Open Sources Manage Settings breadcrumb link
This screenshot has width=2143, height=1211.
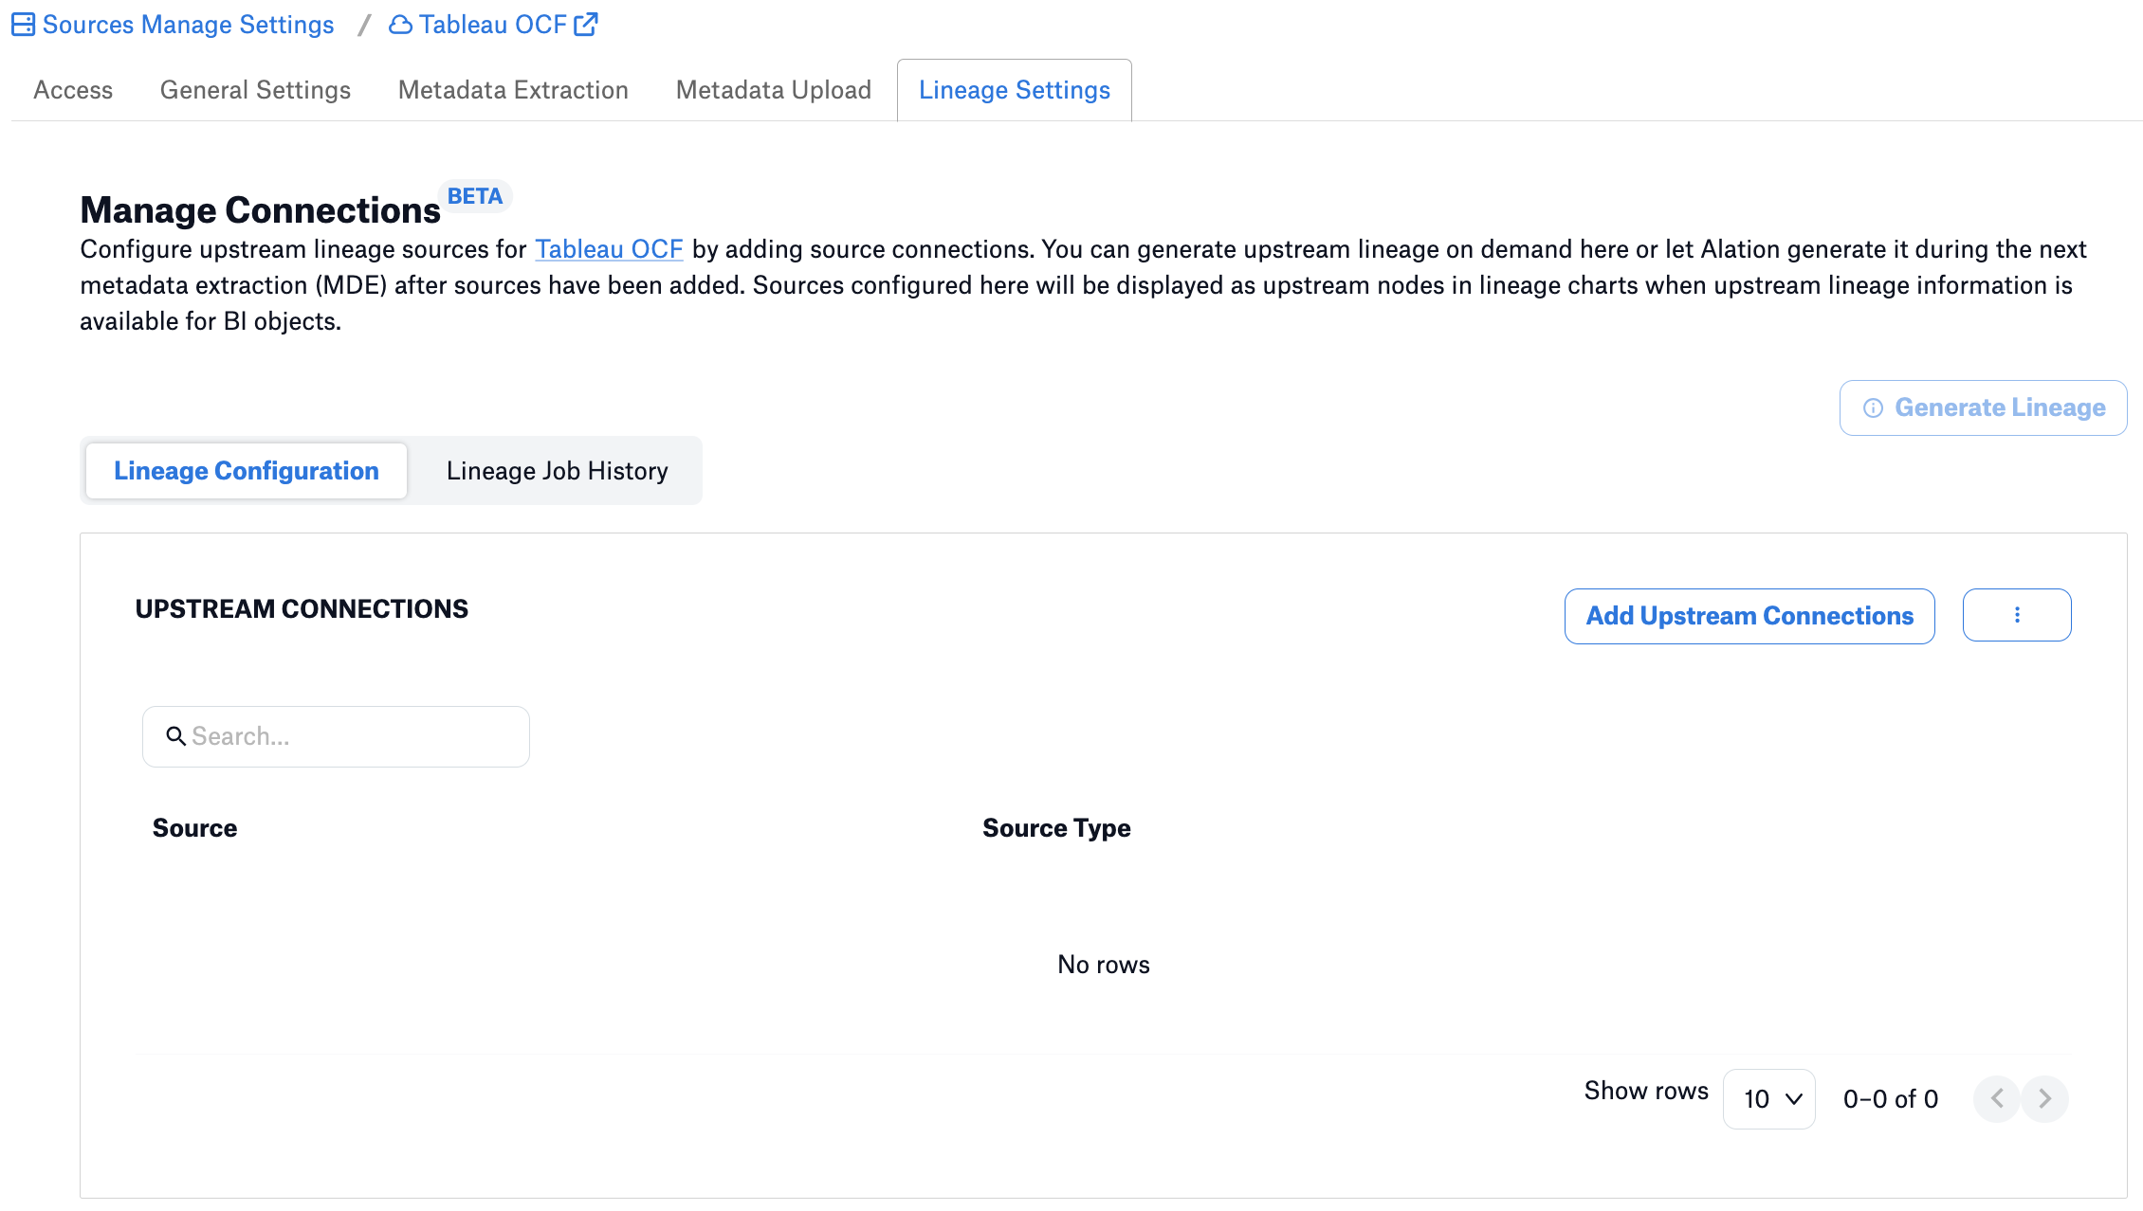[188, 25]
